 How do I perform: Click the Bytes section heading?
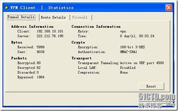tap(17, 42)
